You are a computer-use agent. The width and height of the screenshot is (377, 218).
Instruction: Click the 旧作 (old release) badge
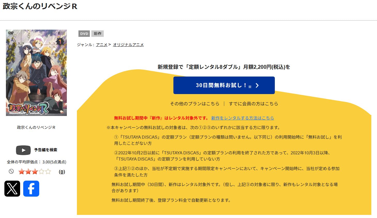97,33
